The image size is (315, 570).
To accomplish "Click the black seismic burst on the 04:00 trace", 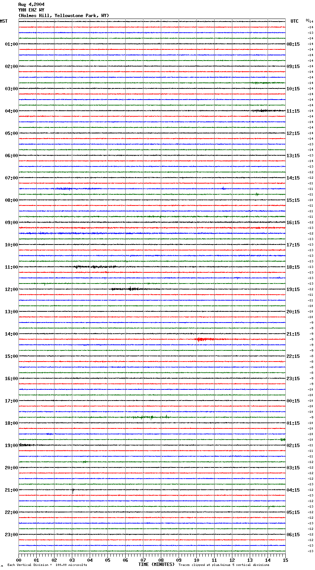I will click(x=268, y=111).
